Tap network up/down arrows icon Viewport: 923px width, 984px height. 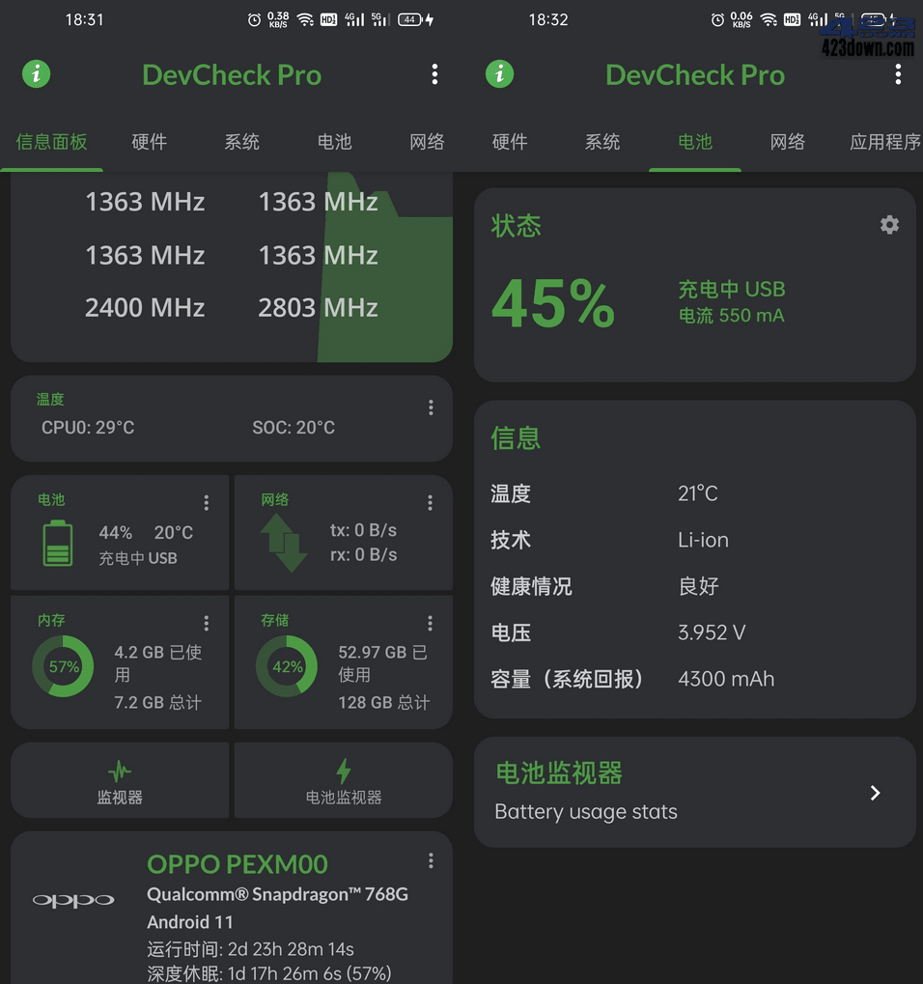coord(284,543)
